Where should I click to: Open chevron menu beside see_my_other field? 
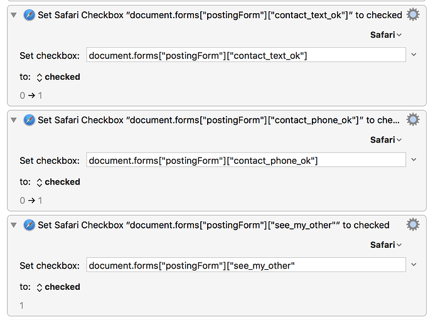(414, 265)
